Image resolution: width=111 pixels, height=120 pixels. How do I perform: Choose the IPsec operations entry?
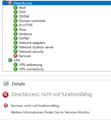click(x=23, y=30)
